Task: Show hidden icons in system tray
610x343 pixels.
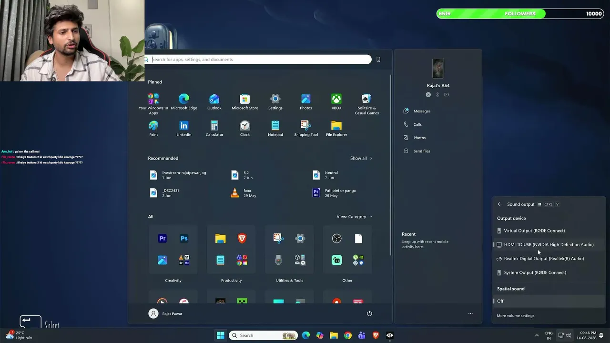Action: pos(537,335)
